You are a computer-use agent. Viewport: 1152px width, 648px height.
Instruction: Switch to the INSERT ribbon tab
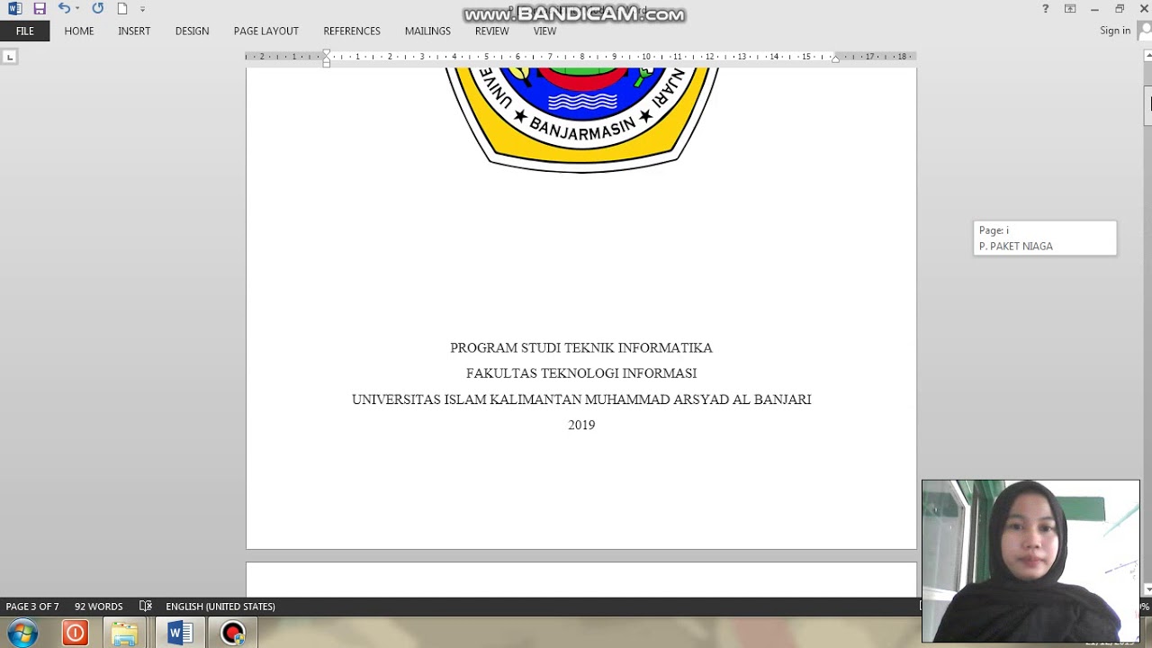[134, 31]
